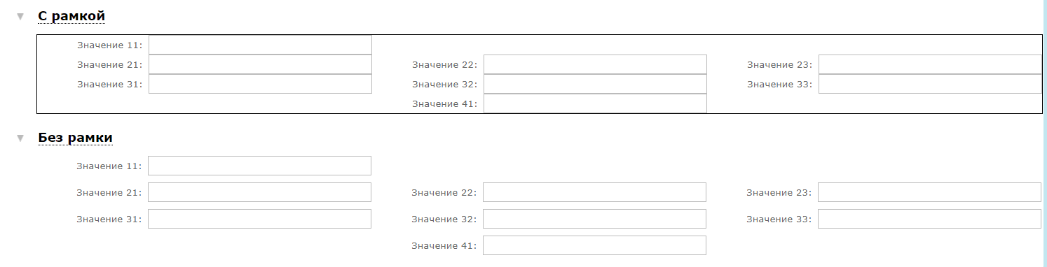Collapse the «Без рамки» section triangle
The image size is (1047, 267).
point(20,138)
